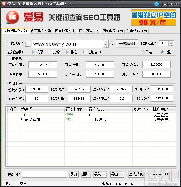The width and height of the screenshot is (181, 187).
Task: Click the 谷歌收录 value 394000
Action: click(37, 89)
